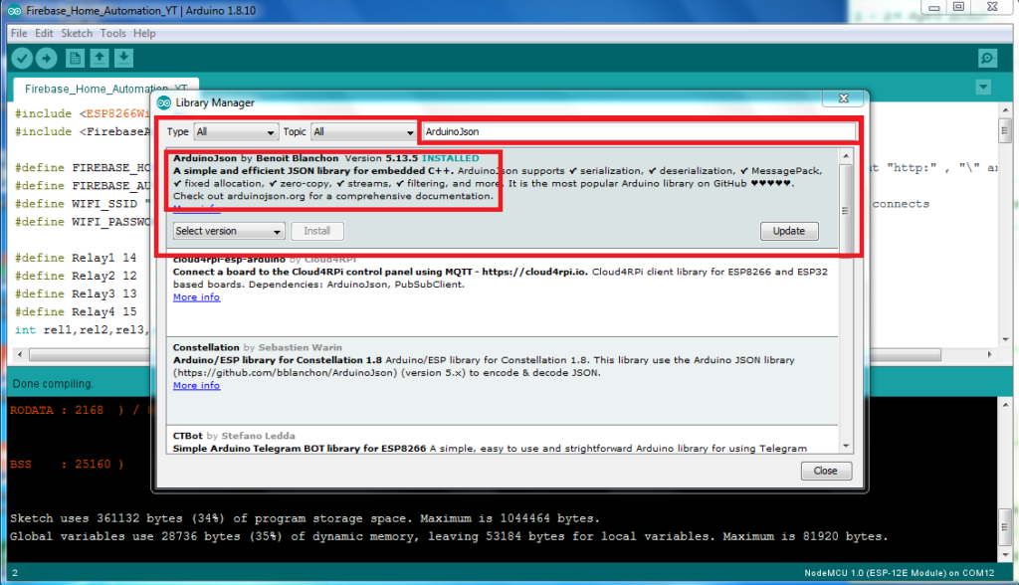Open the tab options dropdown arrow
1019x585 pixels.
983,88
